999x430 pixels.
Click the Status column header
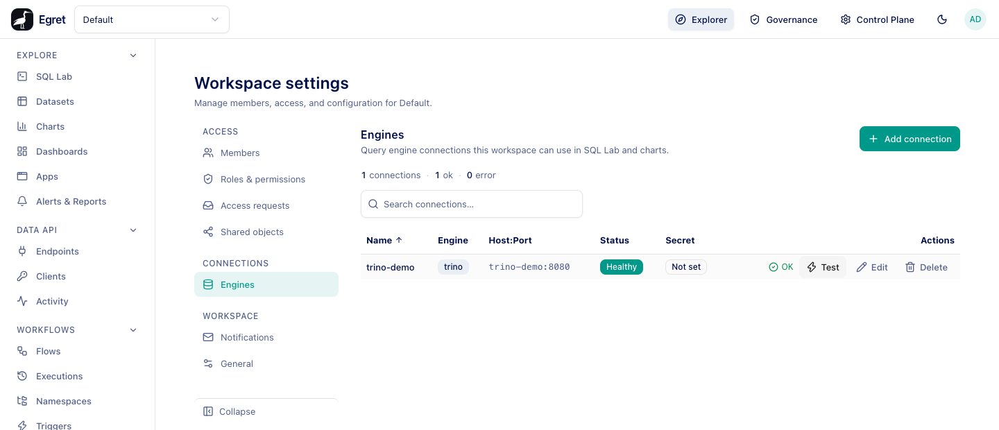click(x=615, y=240)
